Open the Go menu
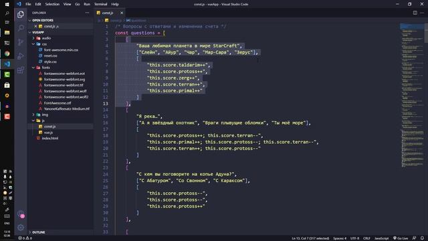The width and height of the screenshot is (428, 241). click(x=78, y=4)
